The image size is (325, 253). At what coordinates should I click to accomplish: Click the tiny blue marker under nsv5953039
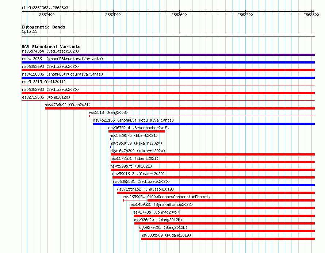pos(111,147)
